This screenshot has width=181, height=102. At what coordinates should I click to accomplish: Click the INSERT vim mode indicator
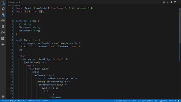pos(46,101)
